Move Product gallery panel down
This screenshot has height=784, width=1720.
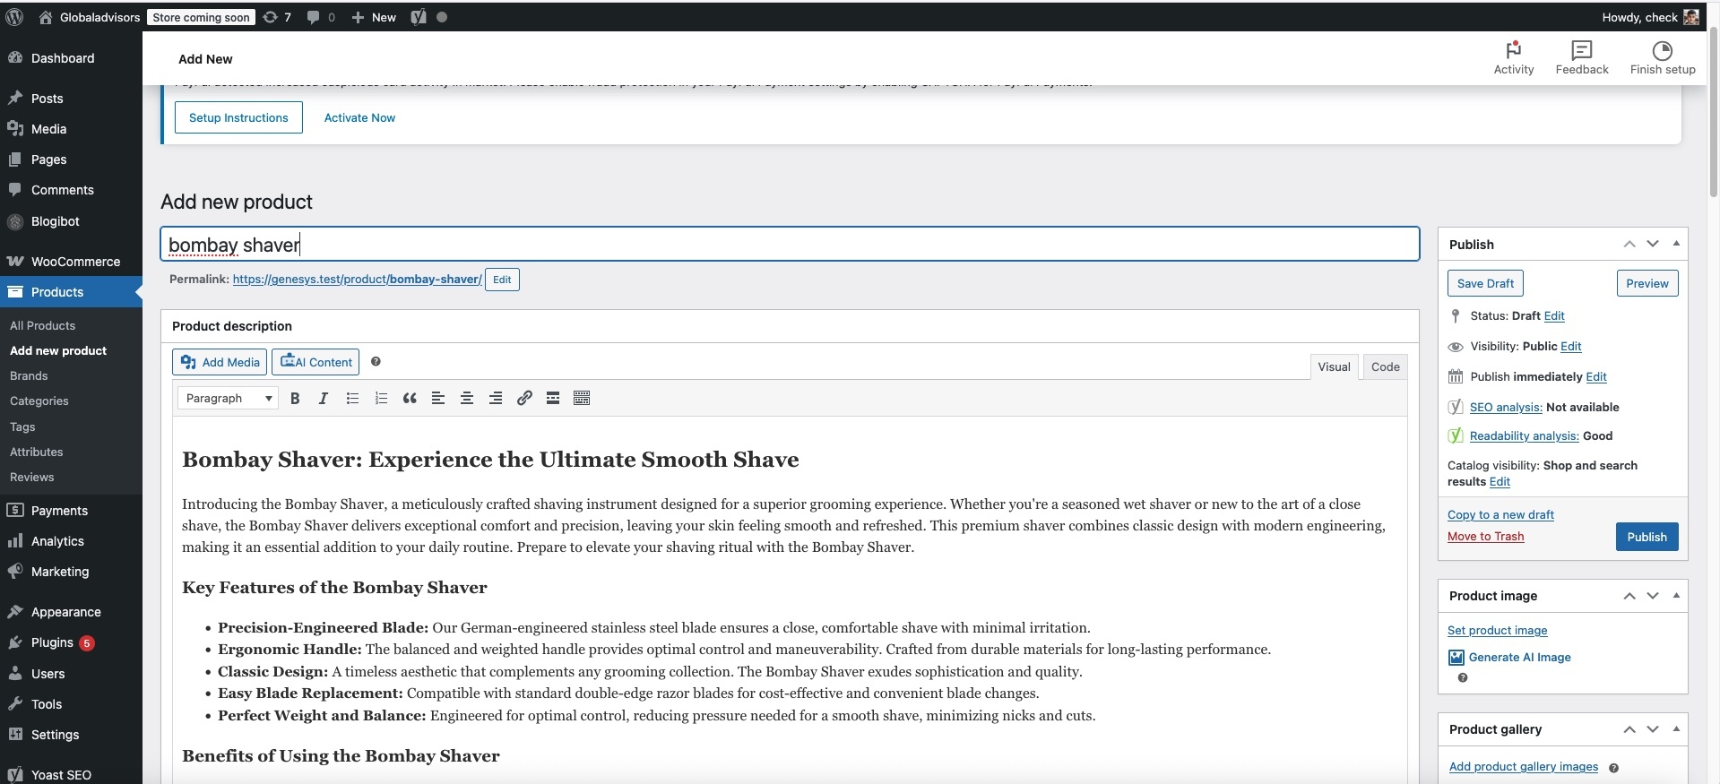click(1653, 729)
